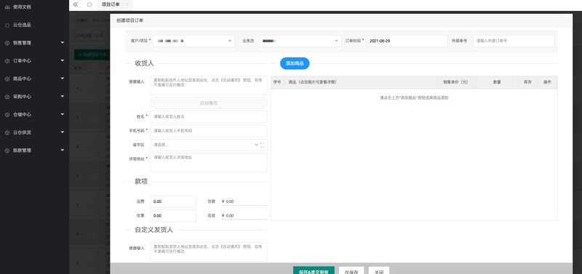
Task: Click the full-screen region picker icon beside 省市区
Action: [262, 145]
